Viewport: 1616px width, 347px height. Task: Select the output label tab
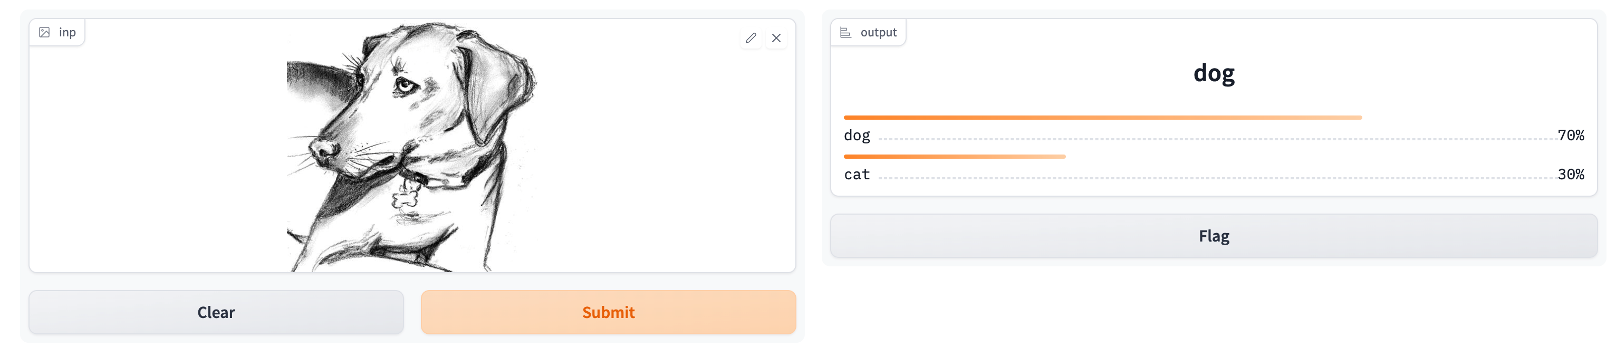(868, 33)
